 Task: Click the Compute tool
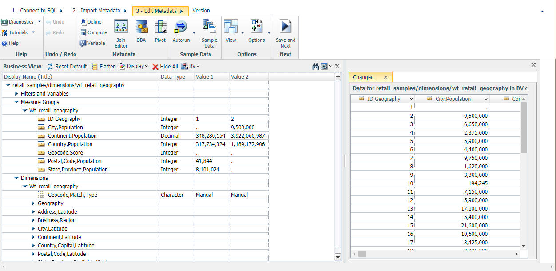(93, 32)
